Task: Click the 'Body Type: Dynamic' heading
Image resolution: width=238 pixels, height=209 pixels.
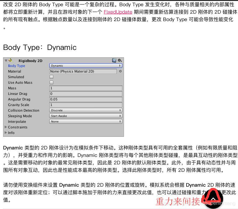Action: click(40, 47)
